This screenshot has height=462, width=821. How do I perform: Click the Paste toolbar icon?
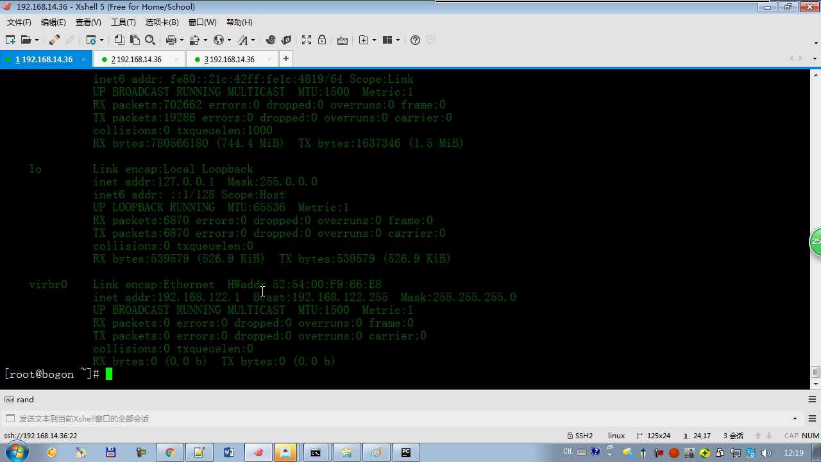(135, 40)
